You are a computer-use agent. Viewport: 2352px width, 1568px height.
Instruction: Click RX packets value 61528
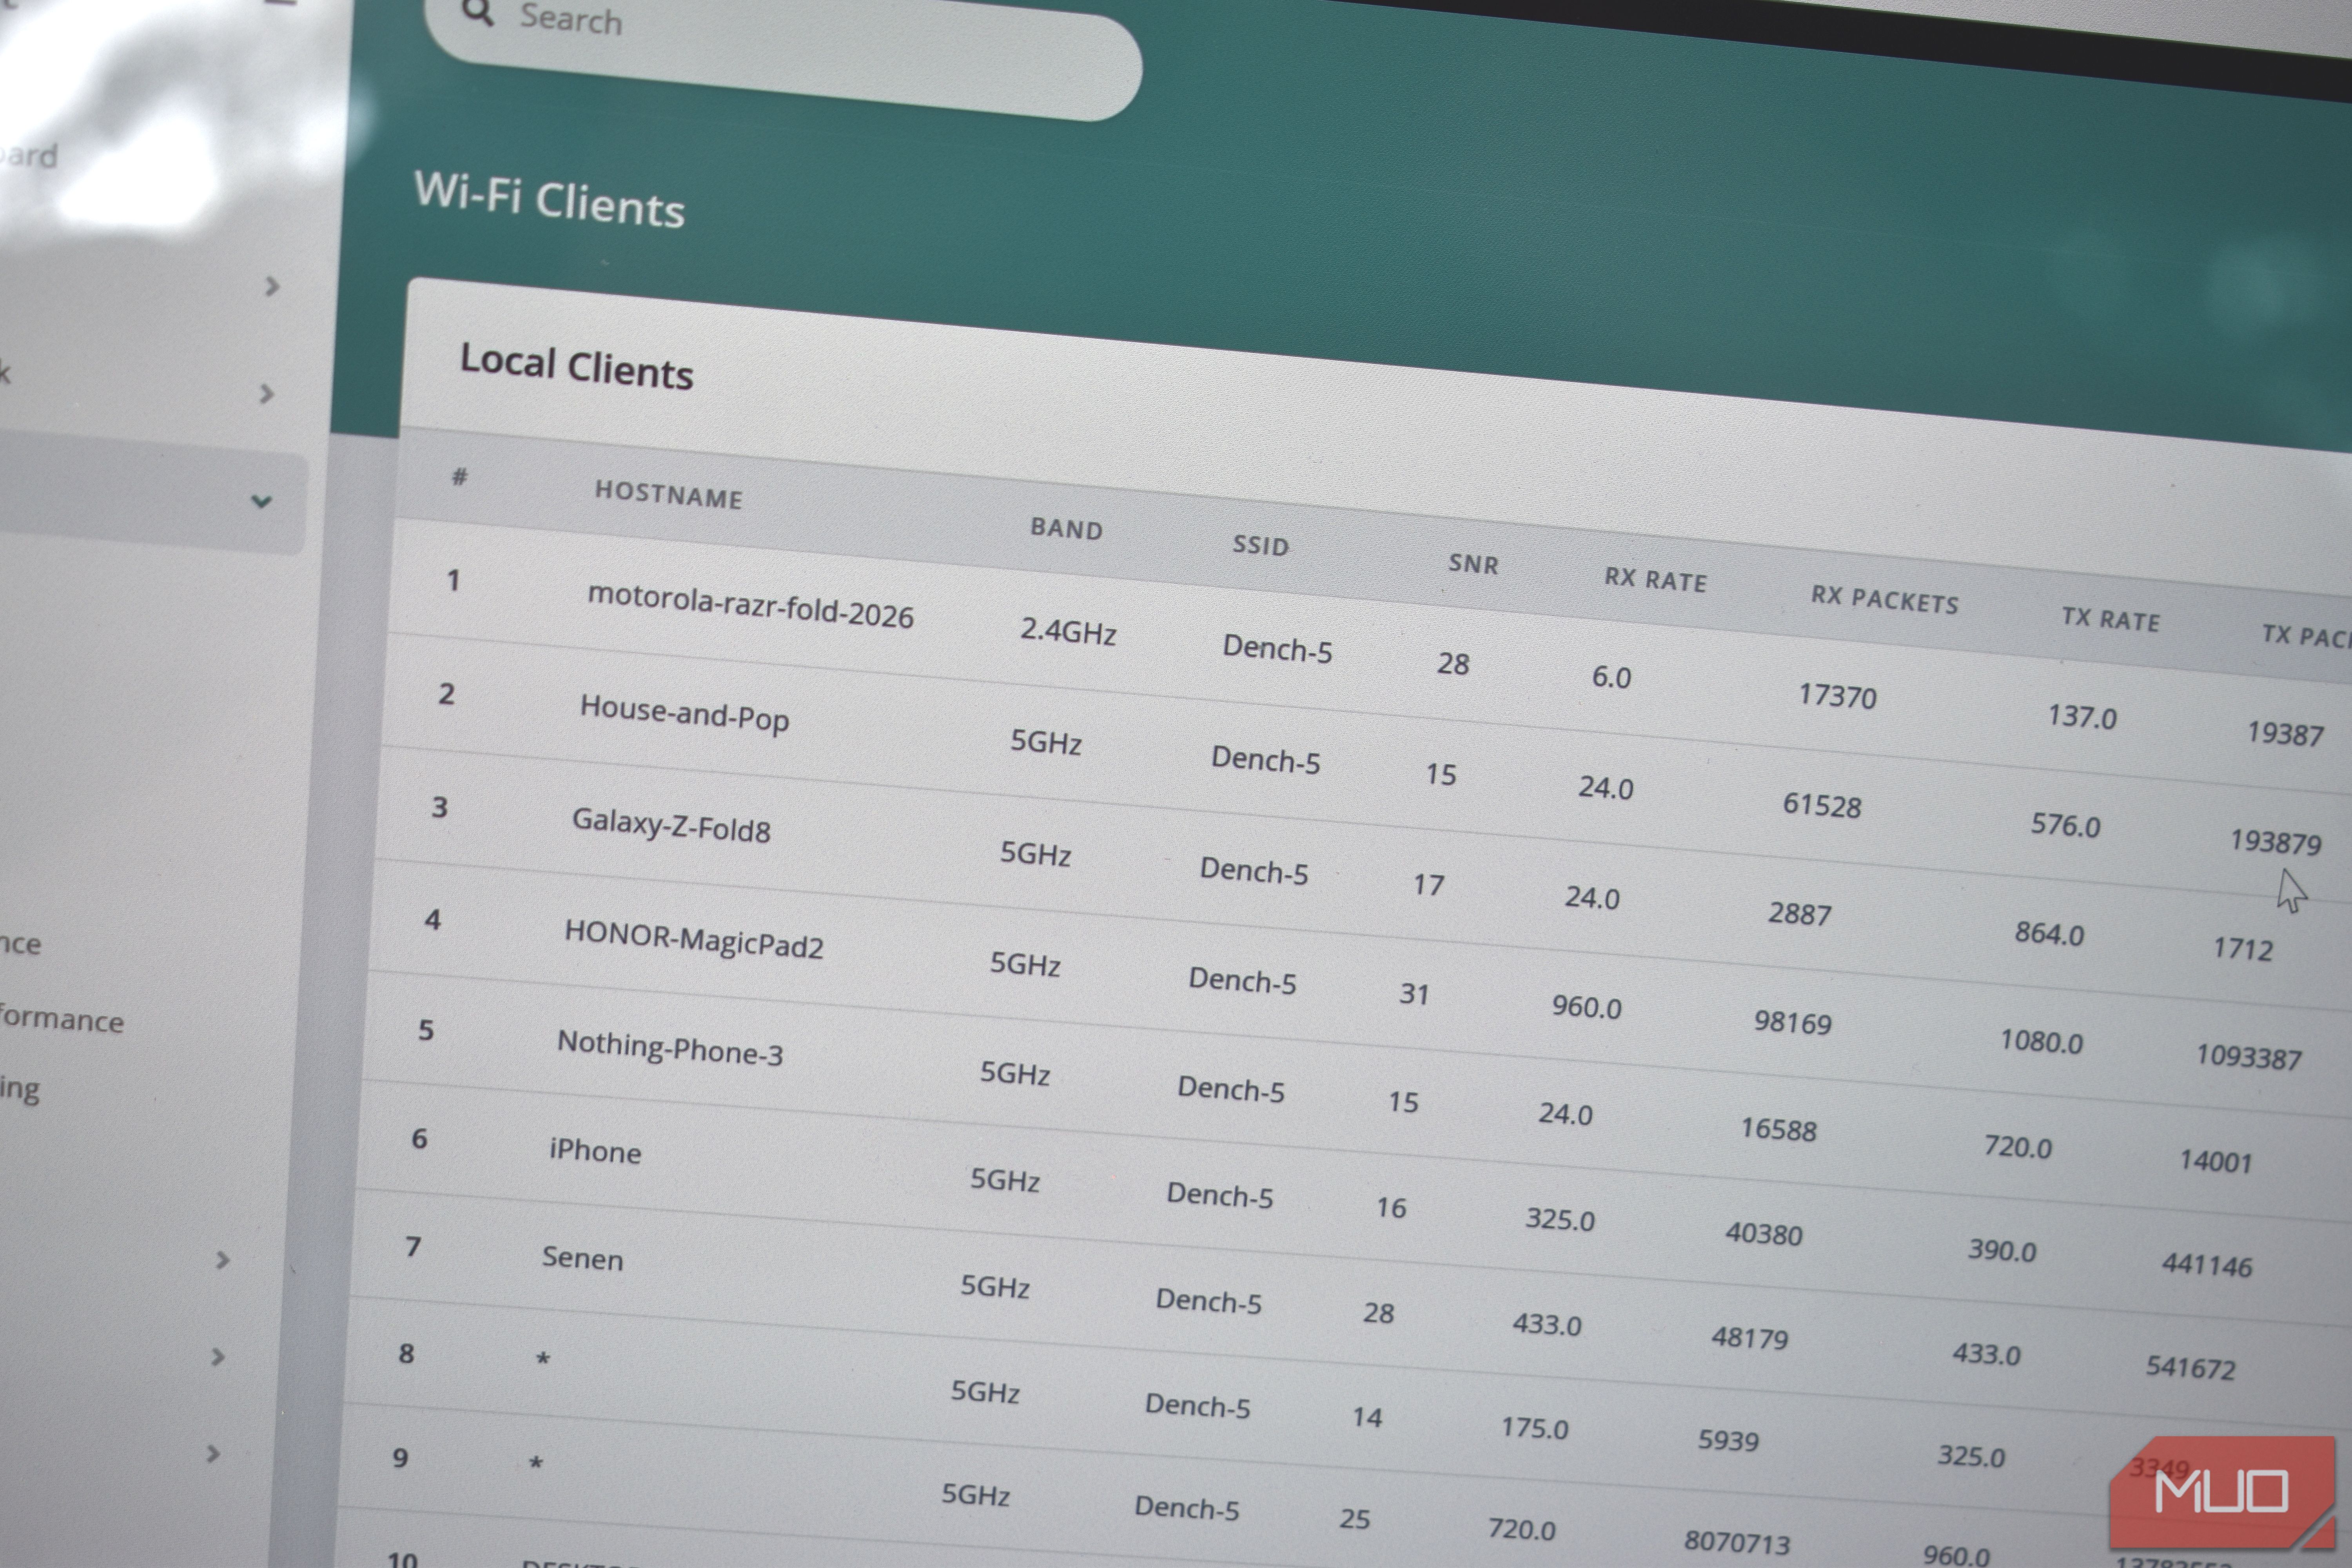tap(1822, 805)
